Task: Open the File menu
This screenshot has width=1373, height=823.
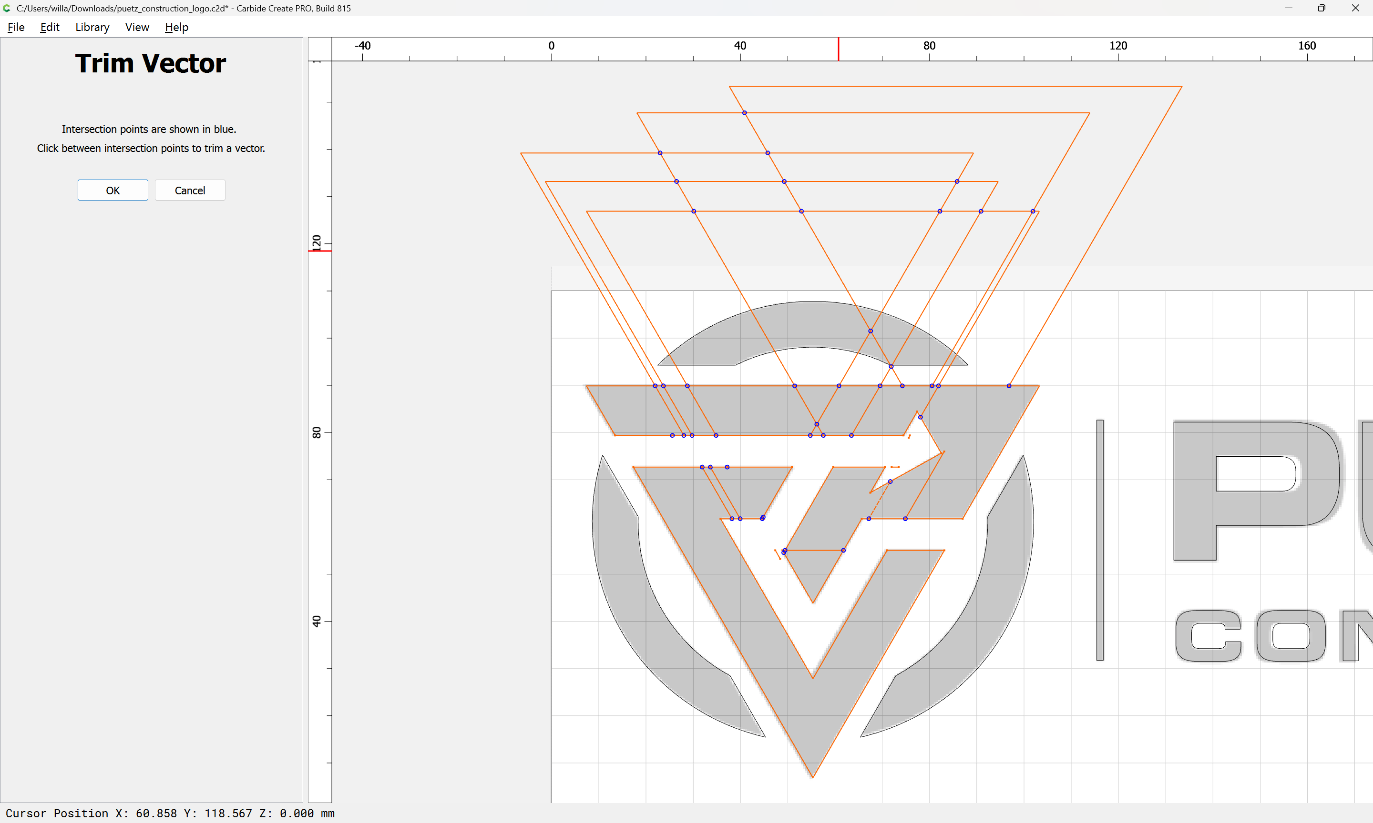Action: point(16,27)
